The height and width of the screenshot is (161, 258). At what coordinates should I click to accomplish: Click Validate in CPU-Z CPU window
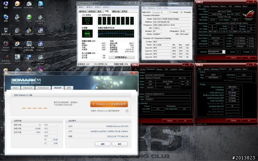pyautogui.click(x=233, y=58)
